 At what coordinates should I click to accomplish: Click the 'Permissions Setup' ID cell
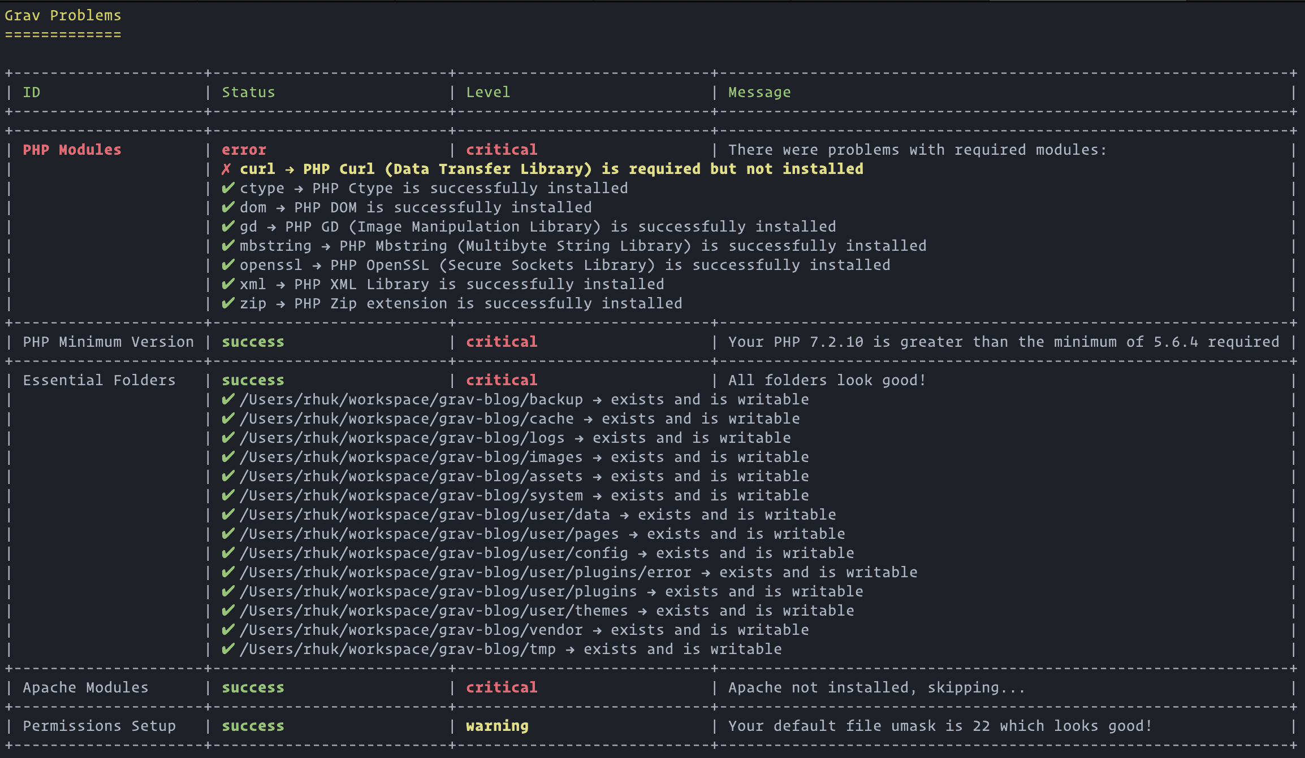[x=99, y=726]
